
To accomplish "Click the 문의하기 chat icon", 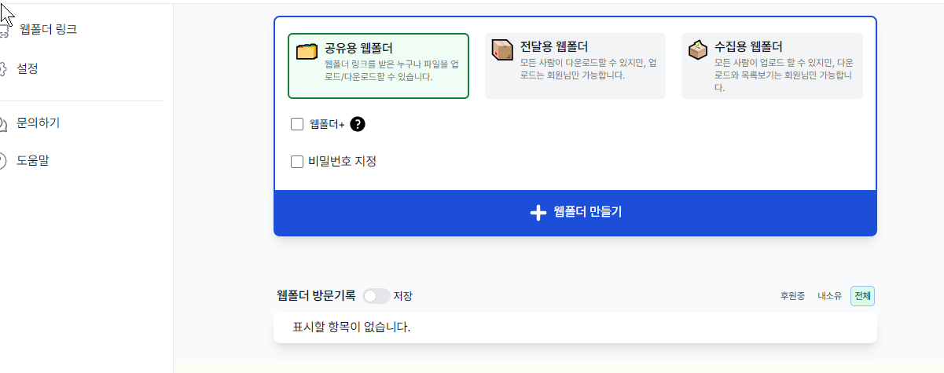I will tap(3, 123).
